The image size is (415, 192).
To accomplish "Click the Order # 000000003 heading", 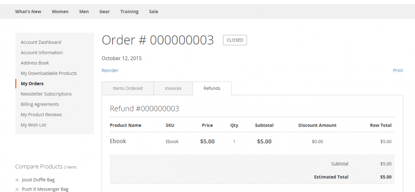I will [158, 40].
